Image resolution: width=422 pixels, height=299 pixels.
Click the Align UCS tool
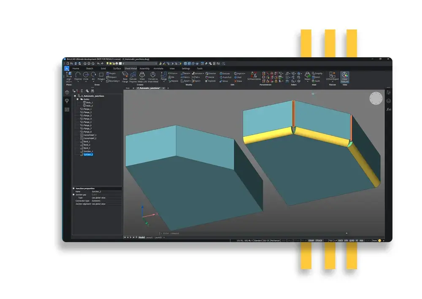(69, 77)
